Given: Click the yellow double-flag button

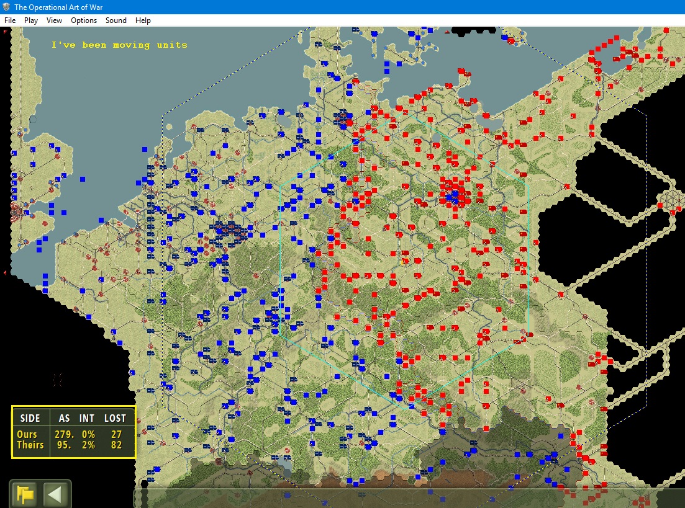Looking at the screenshot, I should pos(25,494).
